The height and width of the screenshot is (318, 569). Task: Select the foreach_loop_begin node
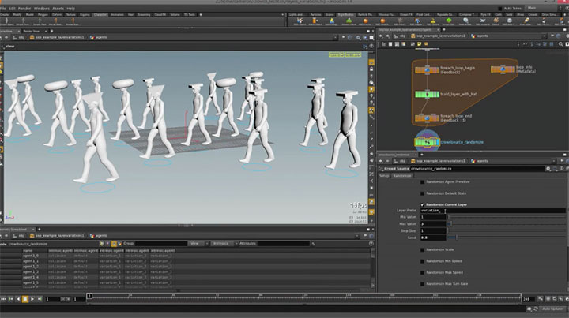[x=427, y=70]
